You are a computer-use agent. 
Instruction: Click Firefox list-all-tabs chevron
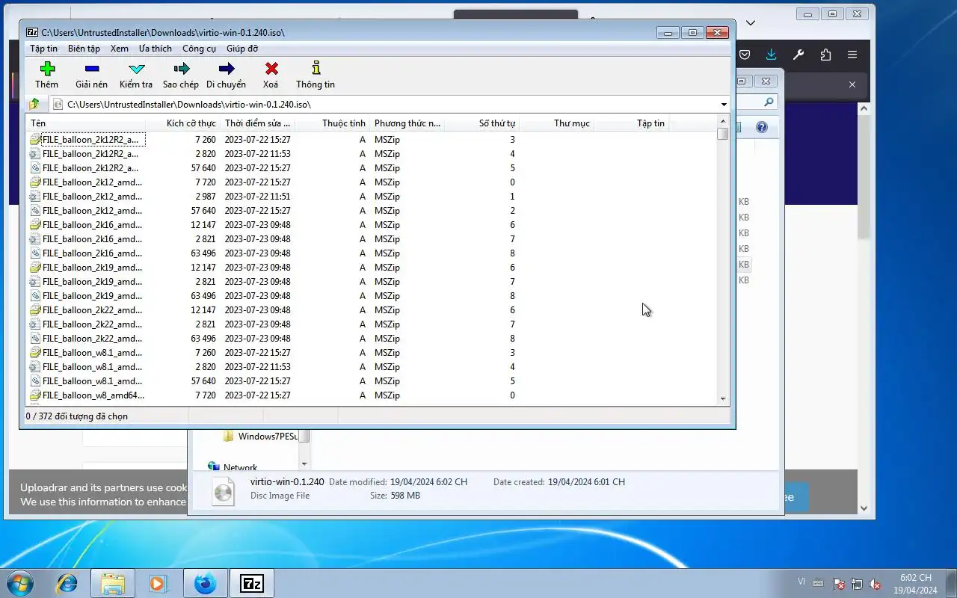tap(751, 22)
